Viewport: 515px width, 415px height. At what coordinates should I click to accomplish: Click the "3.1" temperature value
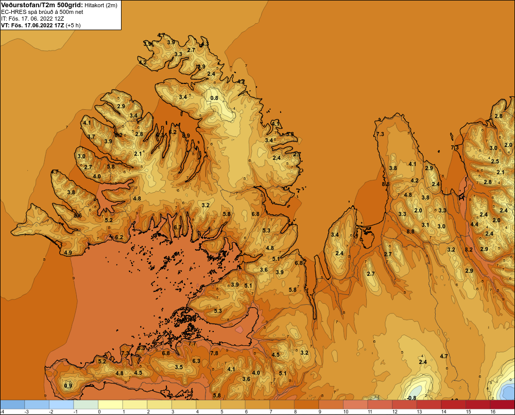(x=425, y=225)
